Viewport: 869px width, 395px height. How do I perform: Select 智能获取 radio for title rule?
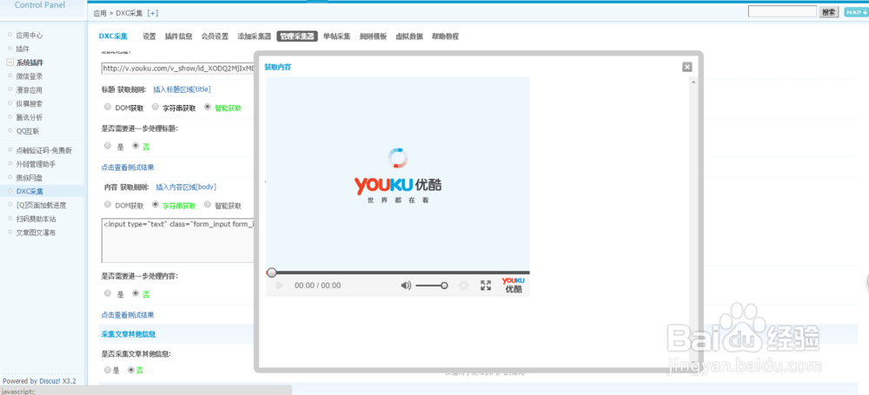click(208, 107)
